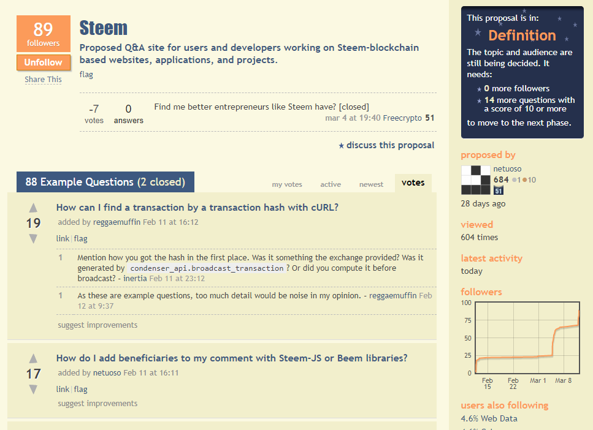The width and height of the screenshot is (593, 430).
Task: Downvote the Steem-JS beneficiaries question
Action: click(33, 389)
